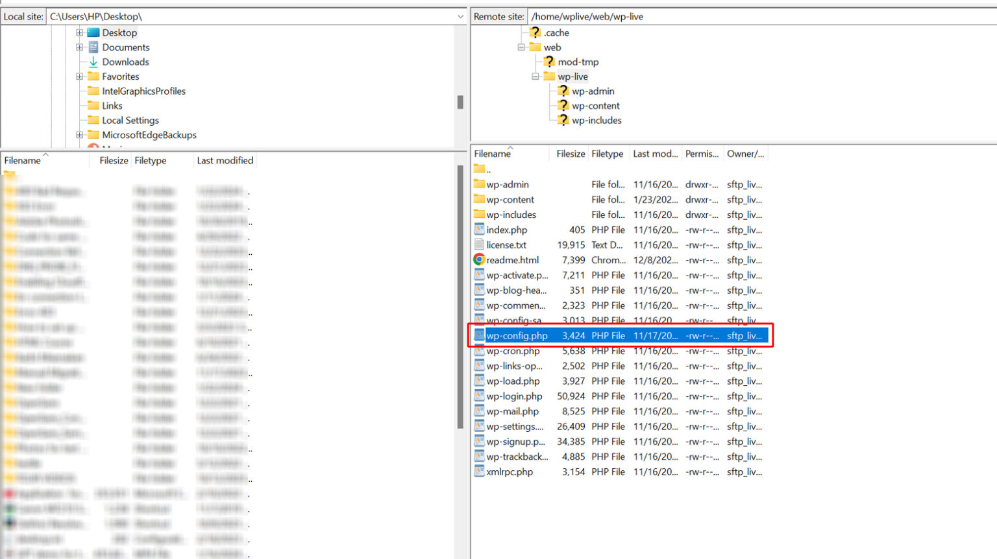Image resolution: width=997 pixels, height=559 pixels.
Task: Click the question-mark icon next to .cache
Action: [x=535, y=32]
